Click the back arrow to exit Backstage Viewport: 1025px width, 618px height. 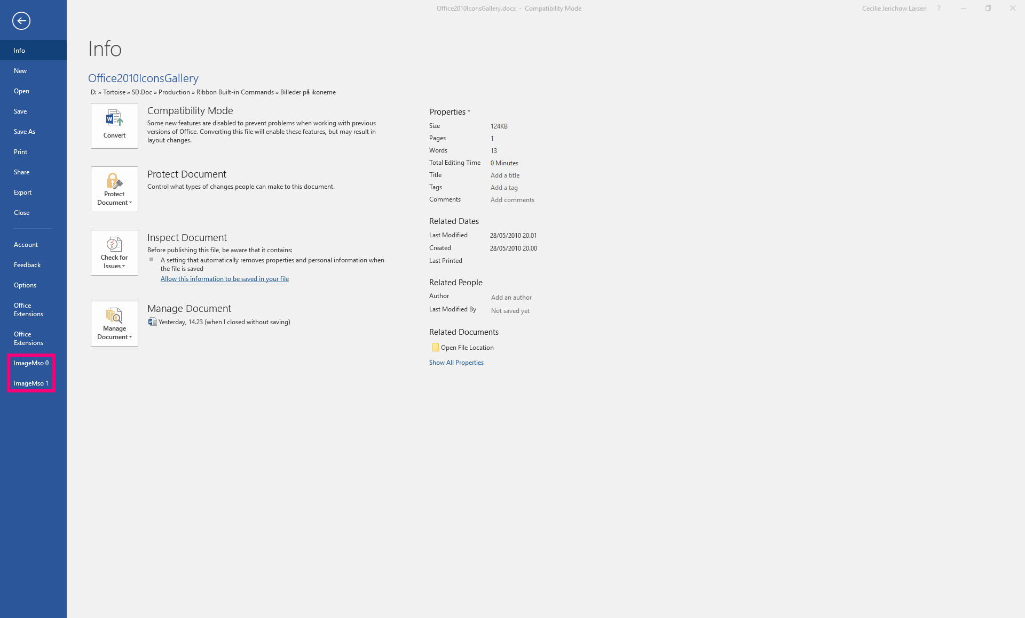21,21
